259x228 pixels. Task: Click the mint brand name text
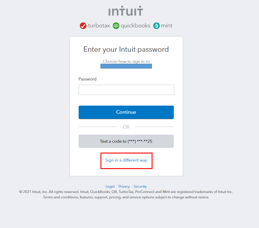(x=167, y=26)
